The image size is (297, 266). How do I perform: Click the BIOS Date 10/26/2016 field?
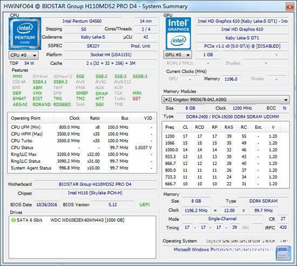46,205
